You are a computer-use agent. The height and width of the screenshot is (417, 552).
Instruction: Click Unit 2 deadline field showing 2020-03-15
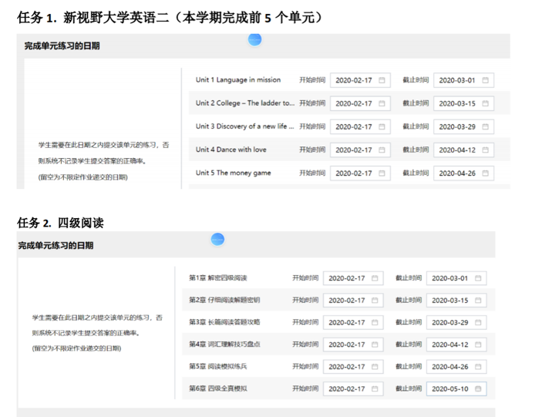(458, 103)
